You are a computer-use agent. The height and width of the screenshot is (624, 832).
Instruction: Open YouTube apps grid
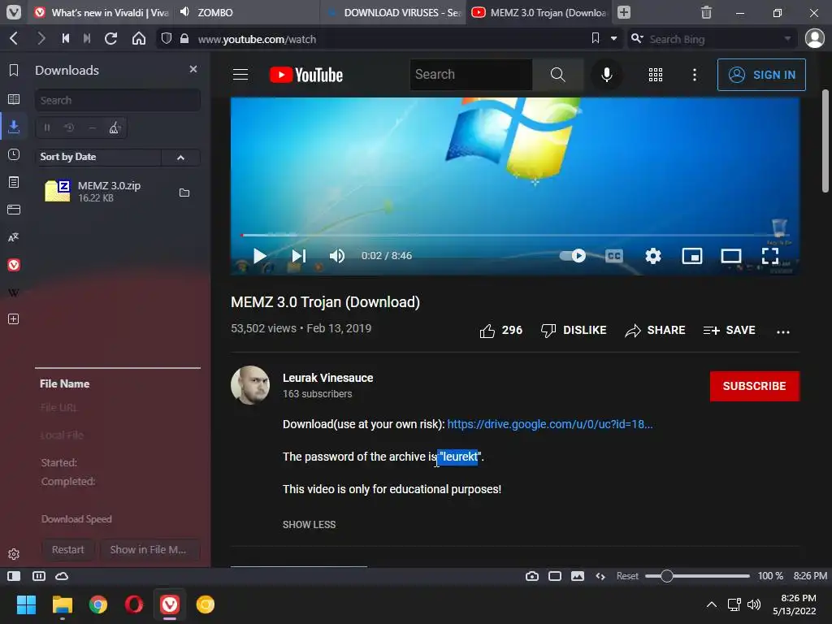pos(656,75)
